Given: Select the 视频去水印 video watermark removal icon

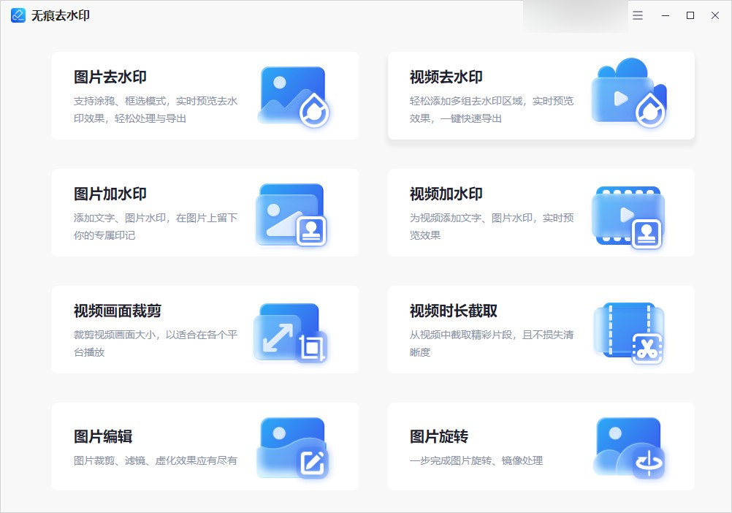Looking at the screenshot, I should (628, 95).
